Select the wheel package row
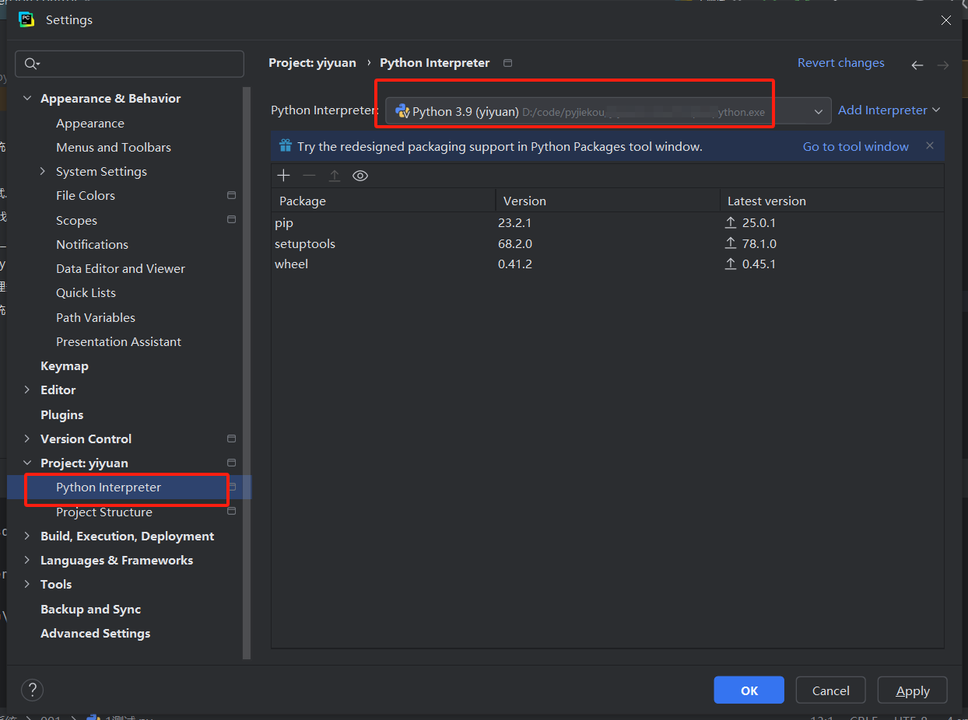 click(x=608, y=264)
